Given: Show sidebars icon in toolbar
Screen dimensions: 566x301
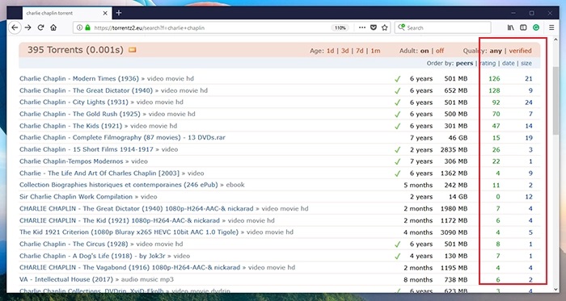Looking at the screenshot, I should coord(523,27).
